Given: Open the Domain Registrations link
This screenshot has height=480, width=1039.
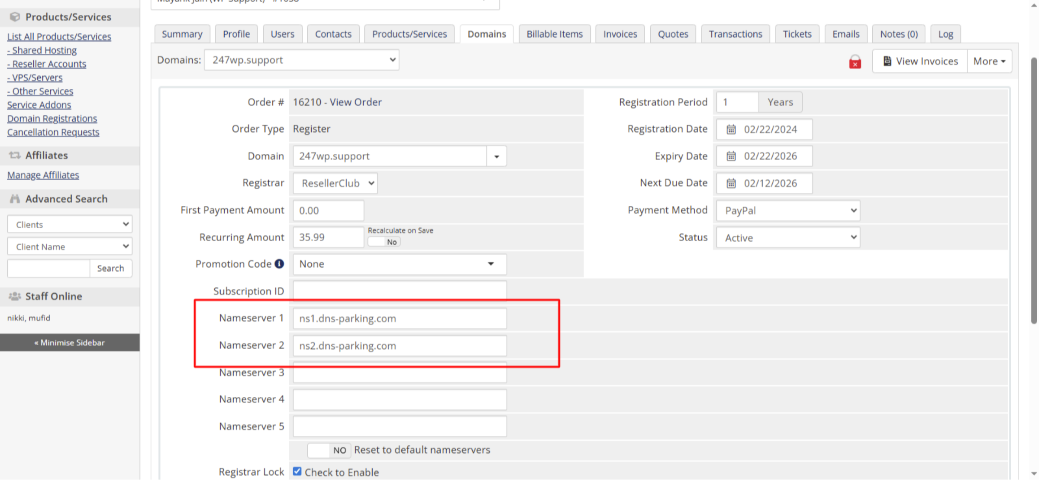Looking at the screenshot, I should point(52,118).
